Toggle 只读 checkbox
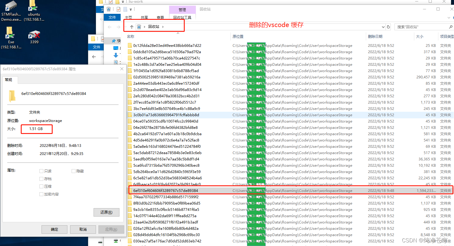This screenshot has height=246, width=454. coord(42,171)
